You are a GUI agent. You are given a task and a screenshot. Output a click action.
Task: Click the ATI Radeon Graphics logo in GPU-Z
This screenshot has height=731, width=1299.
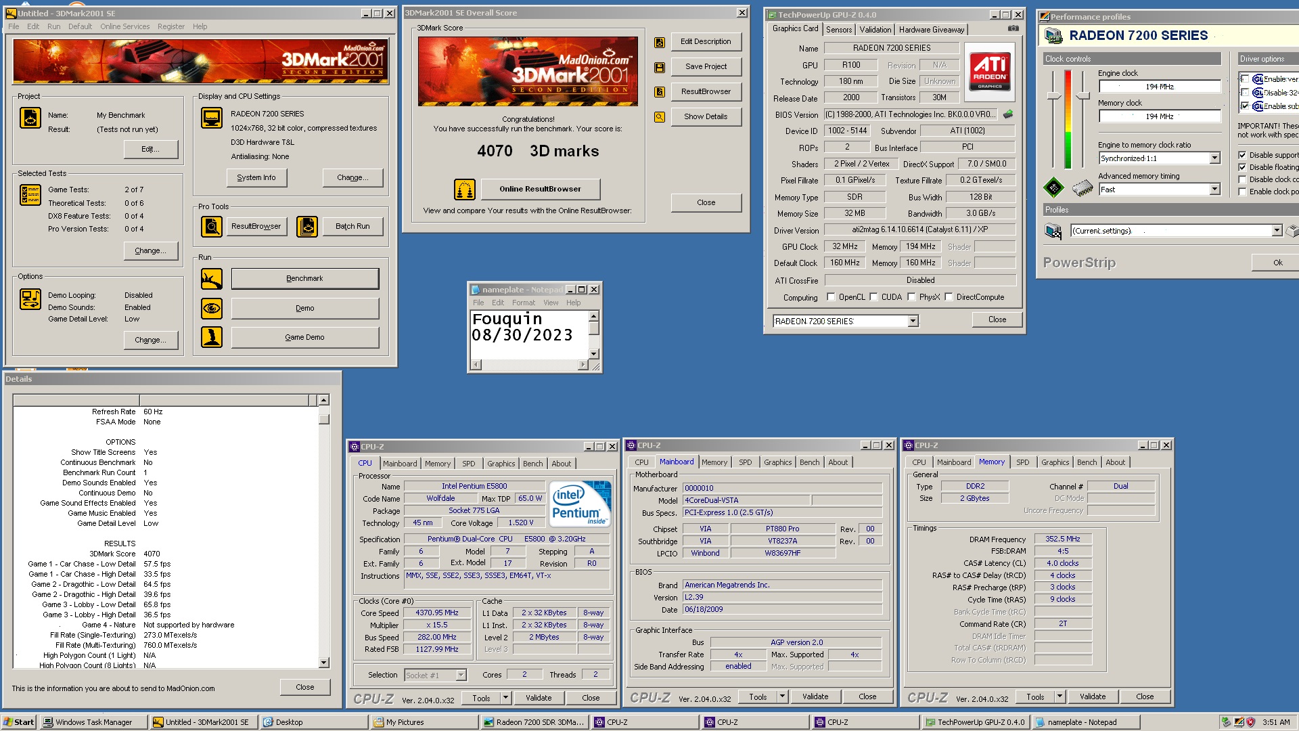990,72
